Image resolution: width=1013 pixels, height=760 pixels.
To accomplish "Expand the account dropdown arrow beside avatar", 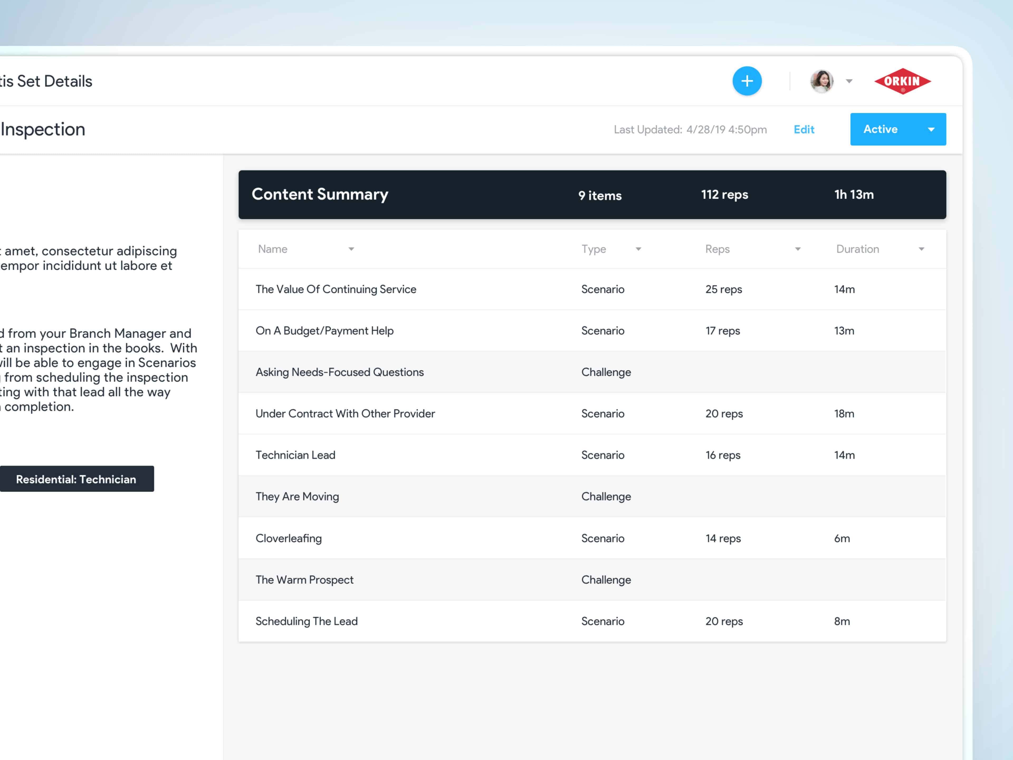I will coord(849,81).
